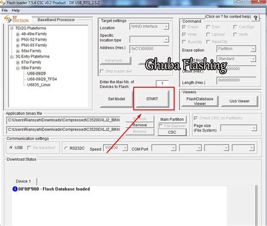267x226 pixels.
Task: Select U6835_Linux tree item
Action: click(x=39, y=85)
